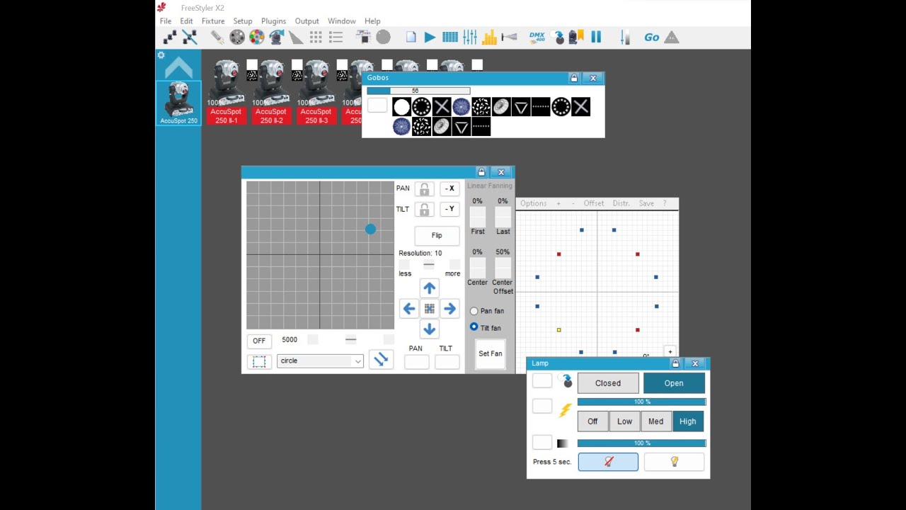Toggle the OFF button under the pan/tilt grid
Image resolution: width=906 pixels, height=510 pixels.
pyautogui.click(x=259, y=341)
